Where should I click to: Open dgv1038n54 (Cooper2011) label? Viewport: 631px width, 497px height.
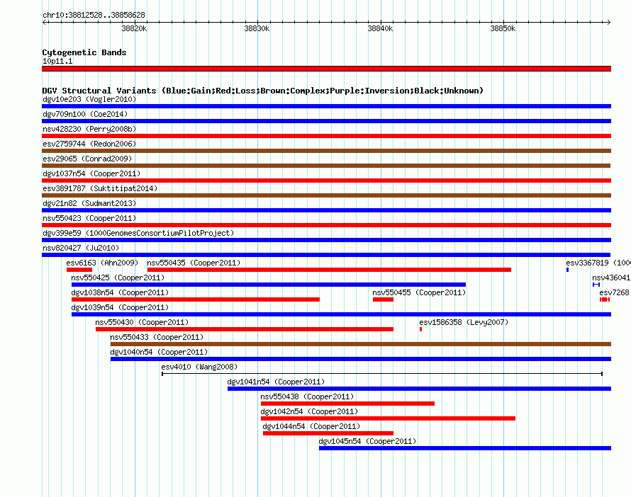point(120,292)
